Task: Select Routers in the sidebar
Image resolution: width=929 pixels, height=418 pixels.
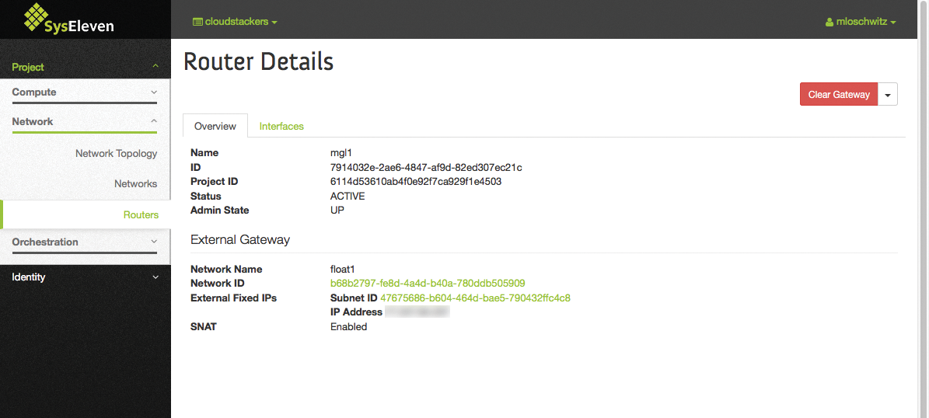Action: pyautogui.click(x=141, y=215)
